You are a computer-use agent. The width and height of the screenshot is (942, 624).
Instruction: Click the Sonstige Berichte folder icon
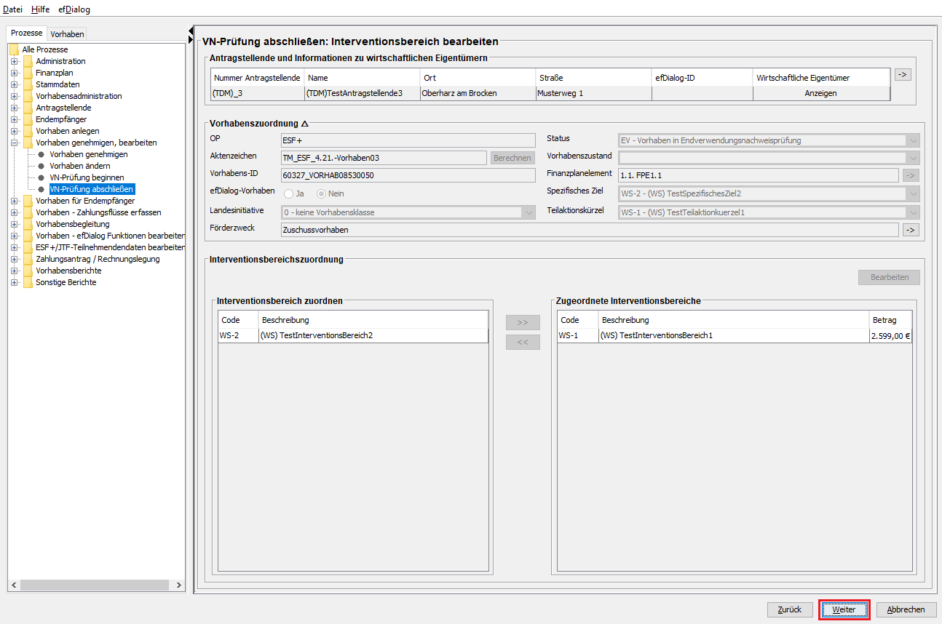click(28, 282)
